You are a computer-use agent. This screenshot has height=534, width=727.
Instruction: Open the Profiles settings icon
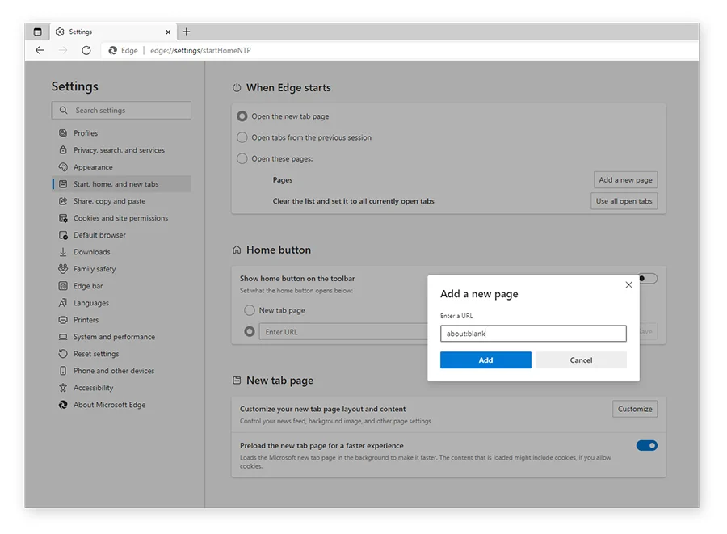pyautogui.click(x=63, y=133)
